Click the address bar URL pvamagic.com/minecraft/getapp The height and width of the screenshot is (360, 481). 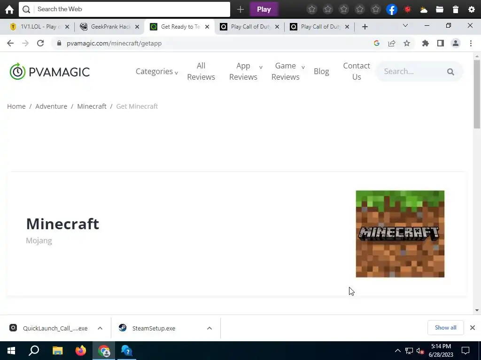coord(114,43)
